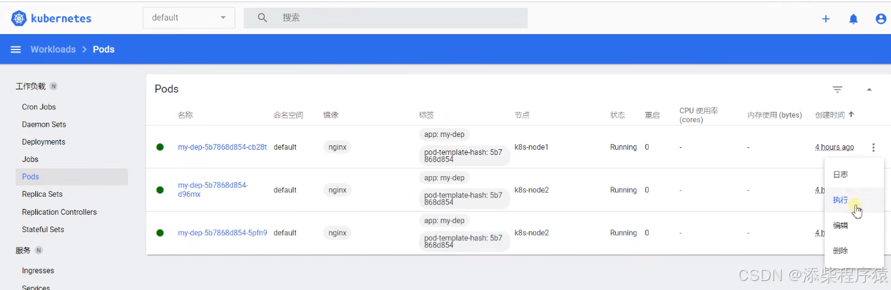The image size is (891, 290).
Task: Click the 工作负载 section header
Action: tap(30, 86)
